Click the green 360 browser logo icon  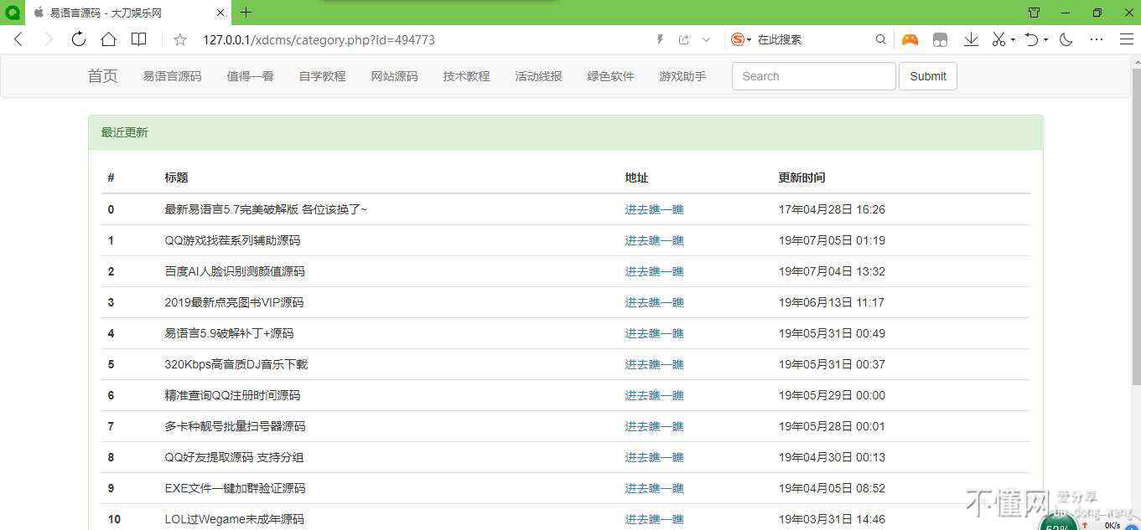[12, 13]
